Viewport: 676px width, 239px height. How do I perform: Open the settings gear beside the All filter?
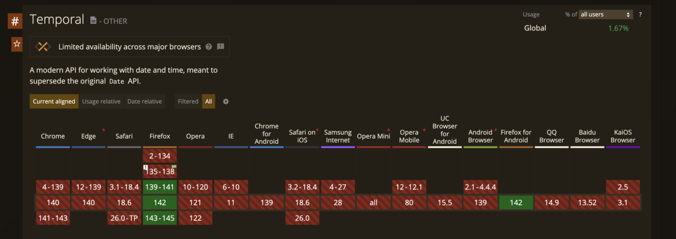pyautogui.click(x=226, y=101)
